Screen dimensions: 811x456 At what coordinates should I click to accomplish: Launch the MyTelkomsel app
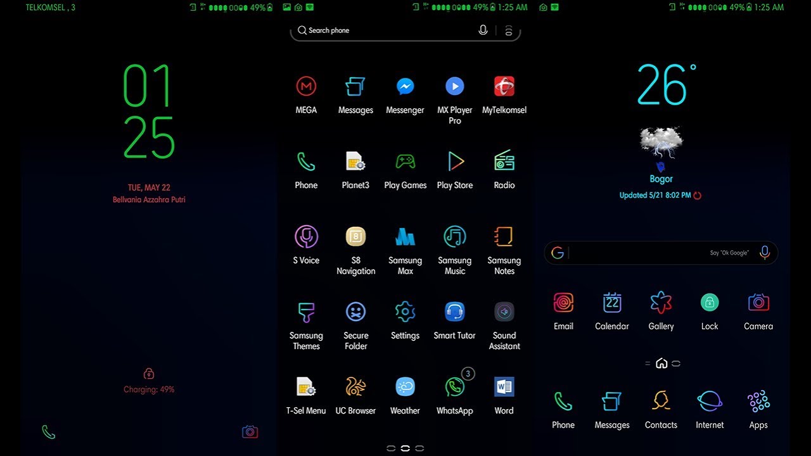point(504,86)
